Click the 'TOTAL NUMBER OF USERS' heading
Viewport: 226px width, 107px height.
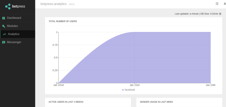(63, 21)
